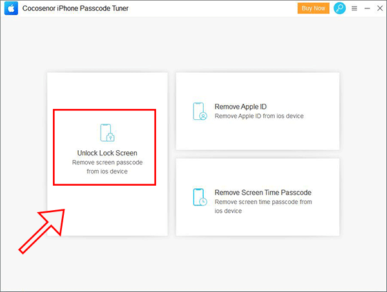Open the hamburger menu

(354, 8)
